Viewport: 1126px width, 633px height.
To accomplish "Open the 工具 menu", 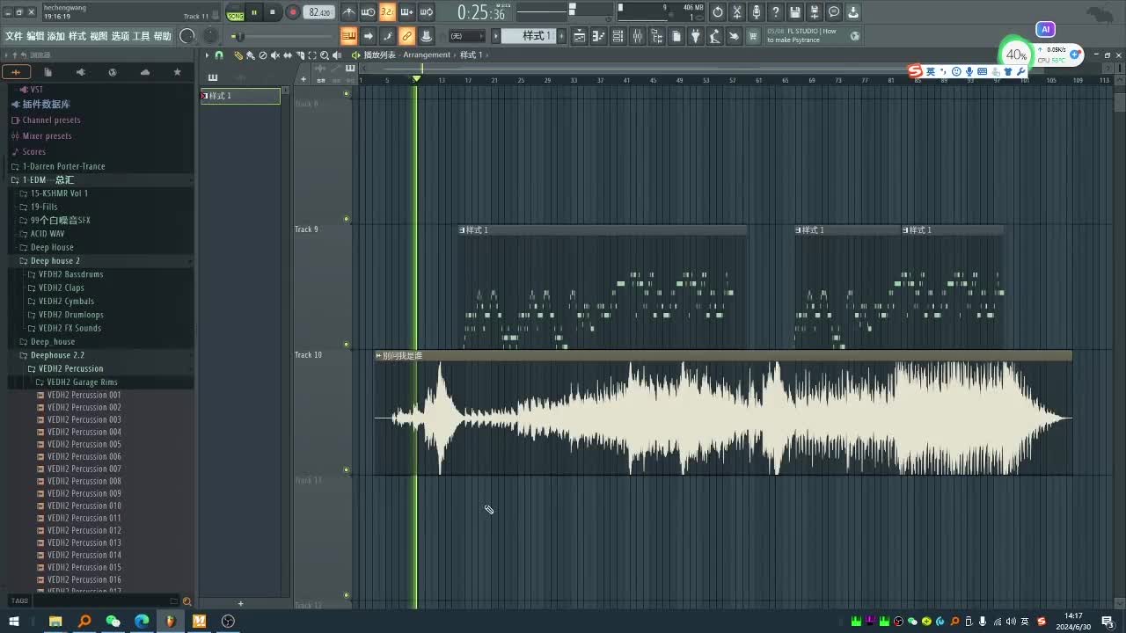I will click(x=141, y=36).
